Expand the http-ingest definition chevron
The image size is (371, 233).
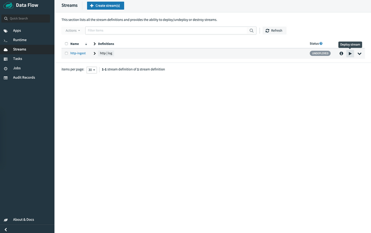[95, 53]
